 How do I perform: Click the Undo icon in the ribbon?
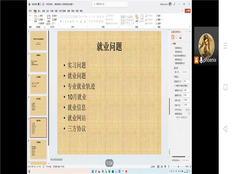tap(30, 16)
